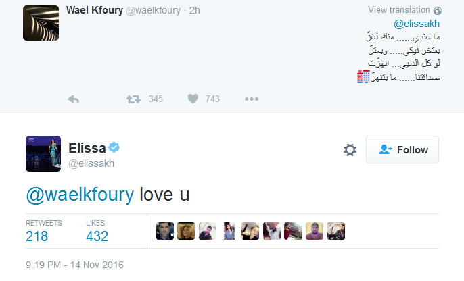Click the first liker's avatar

point(166,232)
